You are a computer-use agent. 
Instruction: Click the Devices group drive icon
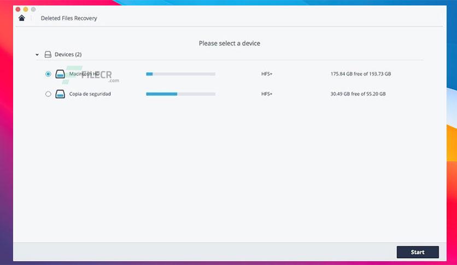[48, 54]
